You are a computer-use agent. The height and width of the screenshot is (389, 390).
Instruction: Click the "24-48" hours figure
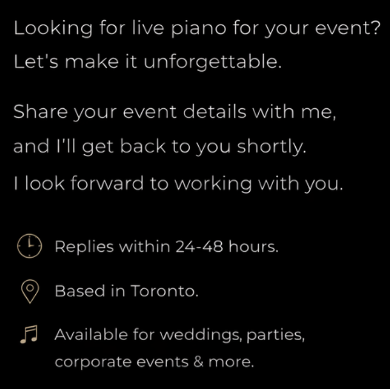tap(204, 247)
